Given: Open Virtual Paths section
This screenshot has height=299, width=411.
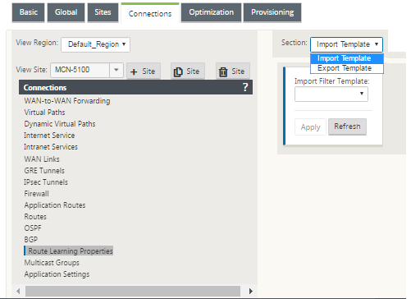Looking at the screenshot, I should [x=44, y=113].
